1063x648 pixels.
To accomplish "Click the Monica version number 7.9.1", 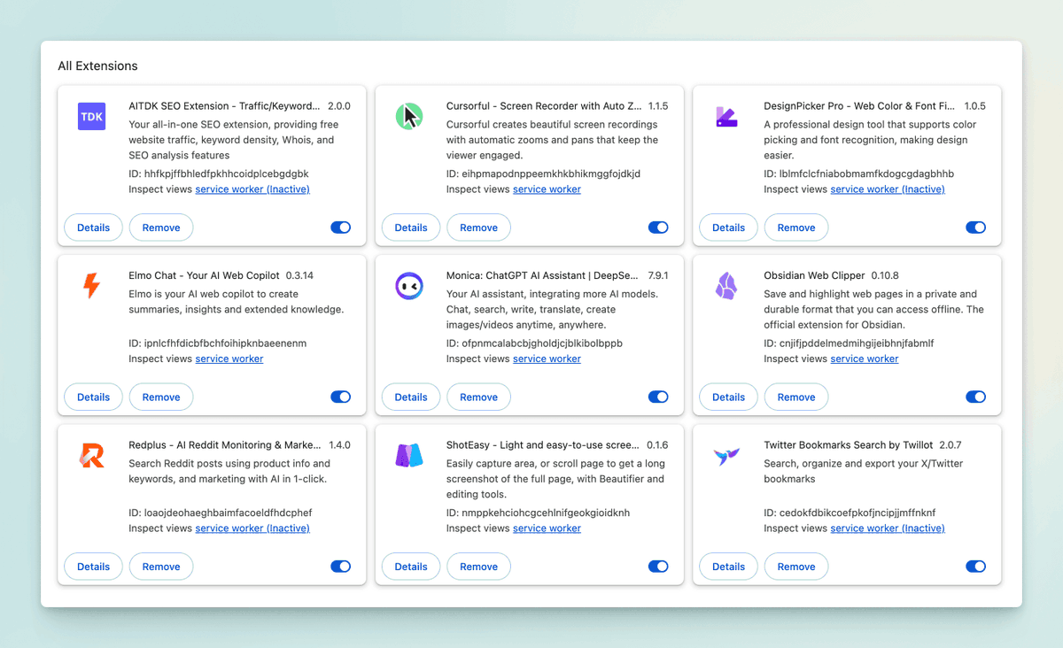I will coord(658,275).
